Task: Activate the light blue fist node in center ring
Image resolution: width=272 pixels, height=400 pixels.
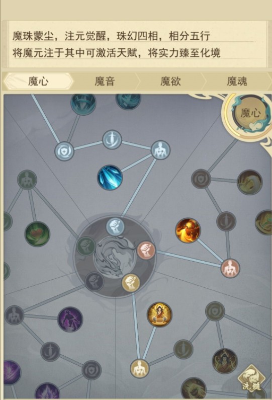Action: [115, 226]
